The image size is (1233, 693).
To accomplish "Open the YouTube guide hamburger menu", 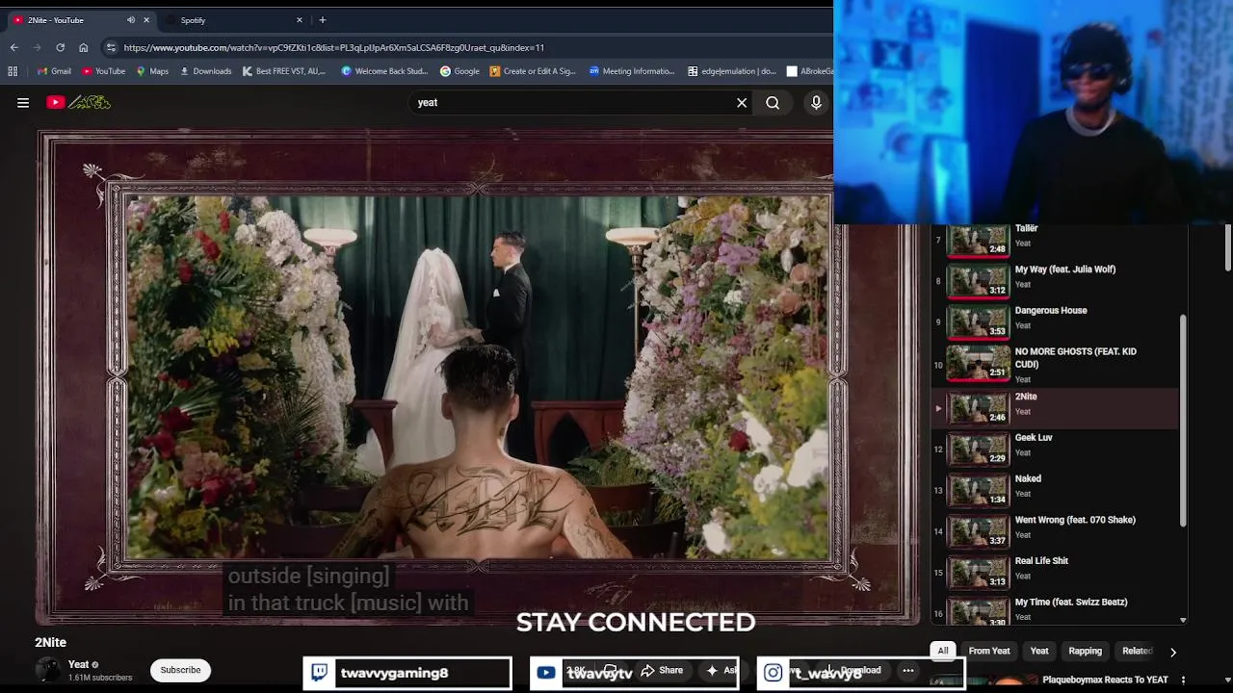I will tap(23, 103).
